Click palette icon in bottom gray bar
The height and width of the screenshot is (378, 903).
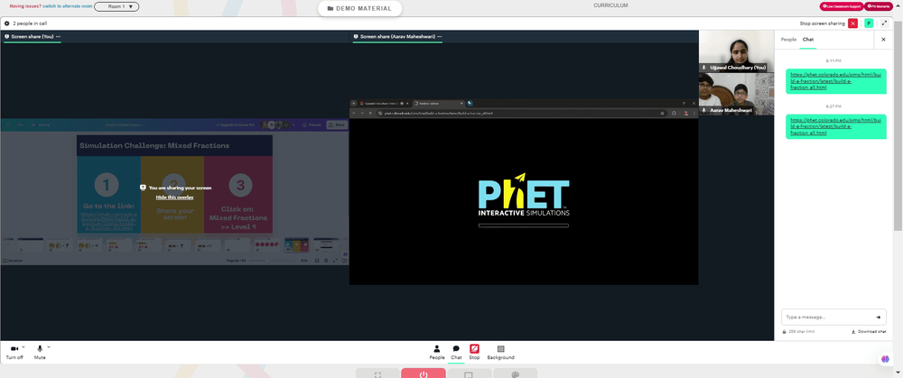coord(516,374)
